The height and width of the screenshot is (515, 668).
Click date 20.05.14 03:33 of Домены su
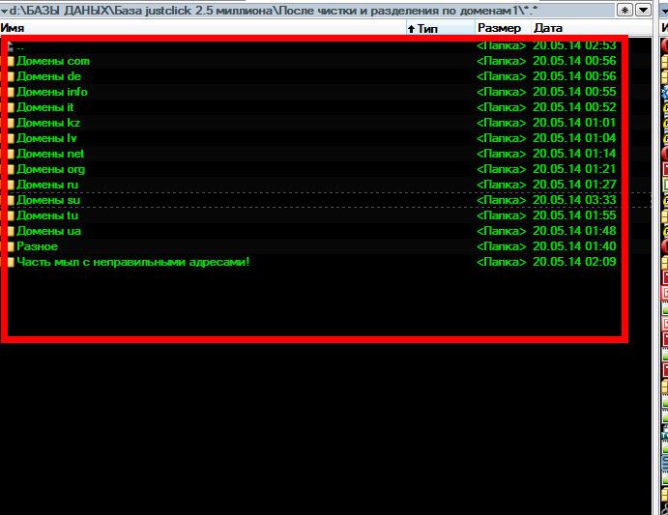point(574,200)
